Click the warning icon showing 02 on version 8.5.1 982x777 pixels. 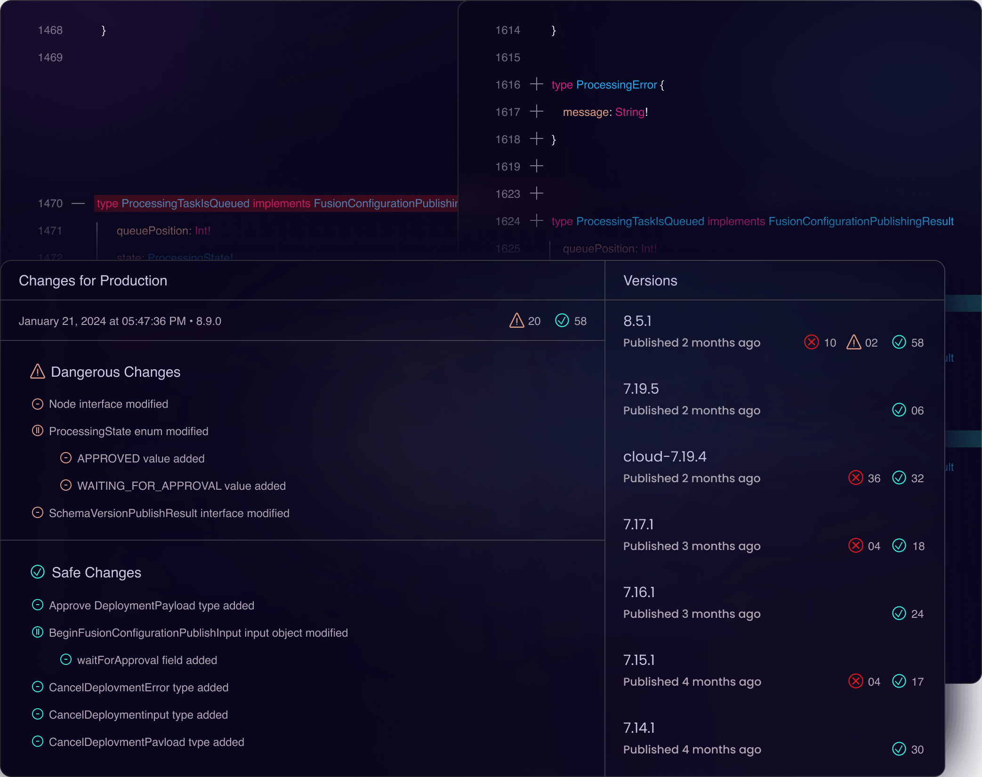(x=854, y=342)
